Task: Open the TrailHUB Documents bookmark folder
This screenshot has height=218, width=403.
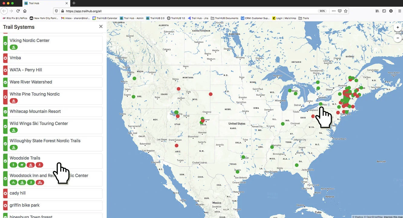Action: (225, 18)
